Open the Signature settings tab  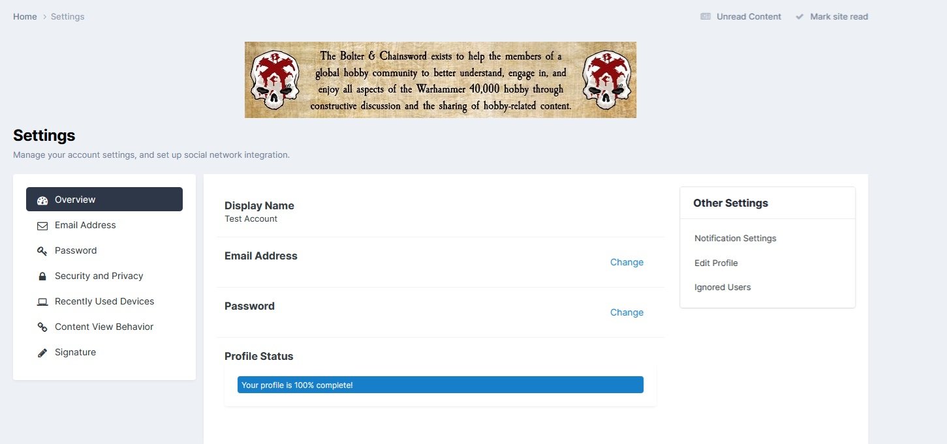point(75,353)
